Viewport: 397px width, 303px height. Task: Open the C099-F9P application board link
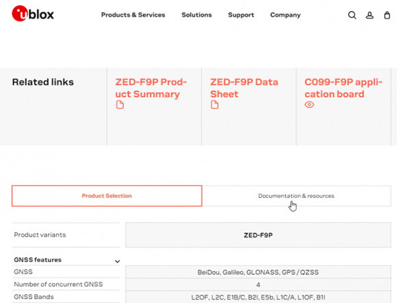343,88
